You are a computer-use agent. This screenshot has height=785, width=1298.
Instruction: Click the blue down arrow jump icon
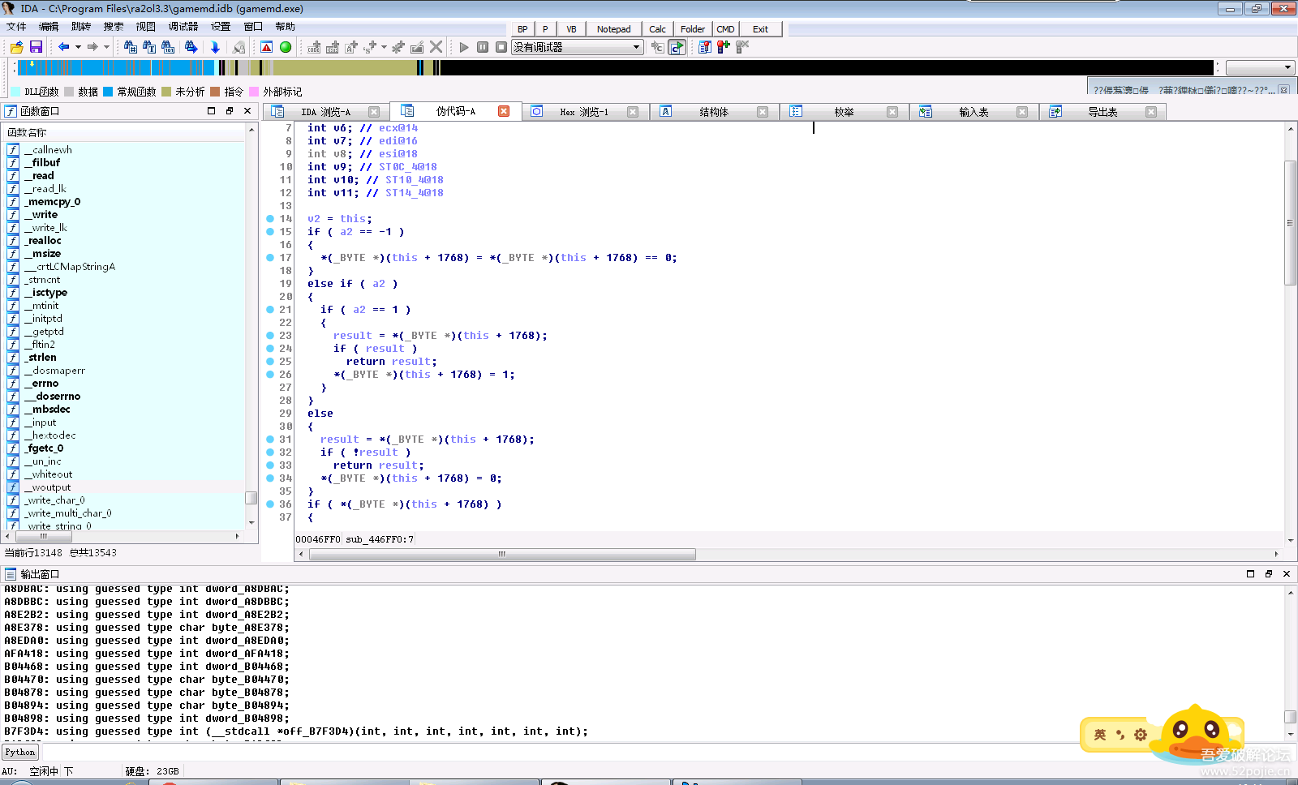click(x=215, y=47)
